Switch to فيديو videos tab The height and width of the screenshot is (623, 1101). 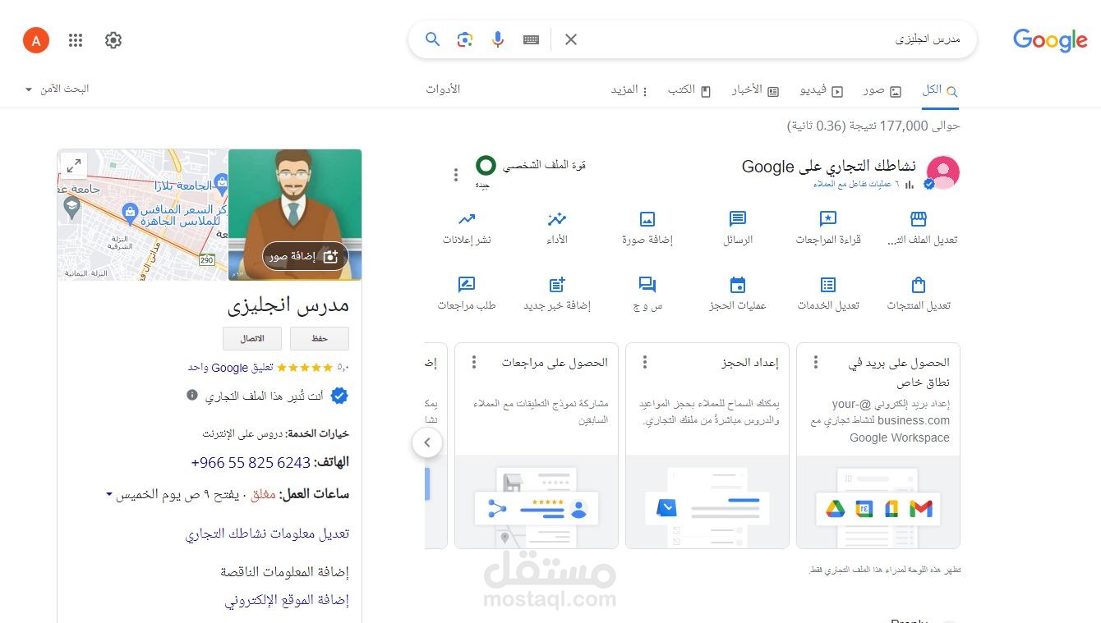(x=822, y=90)
